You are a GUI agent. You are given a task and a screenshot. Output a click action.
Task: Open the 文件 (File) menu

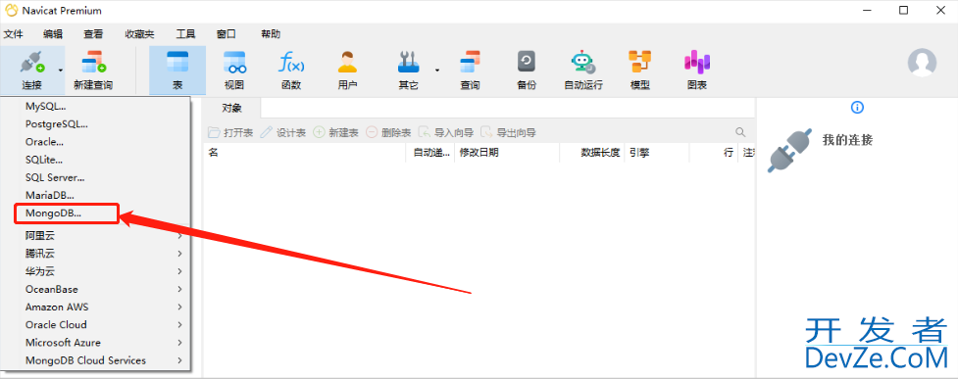click(14, 34)
